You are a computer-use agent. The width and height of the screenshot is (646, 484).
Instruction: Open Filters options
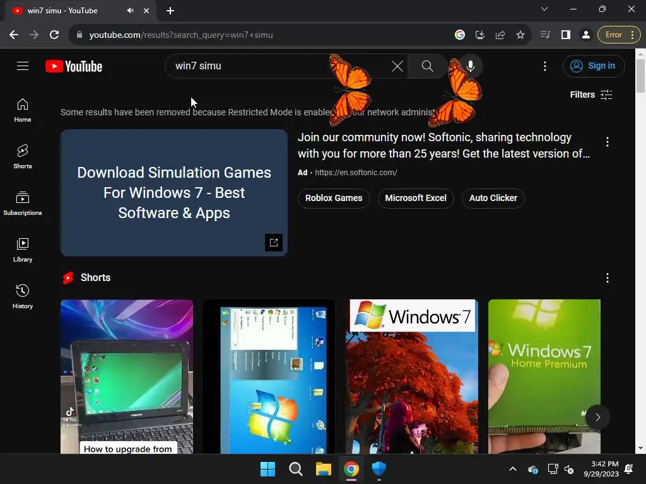coord(590,95)
